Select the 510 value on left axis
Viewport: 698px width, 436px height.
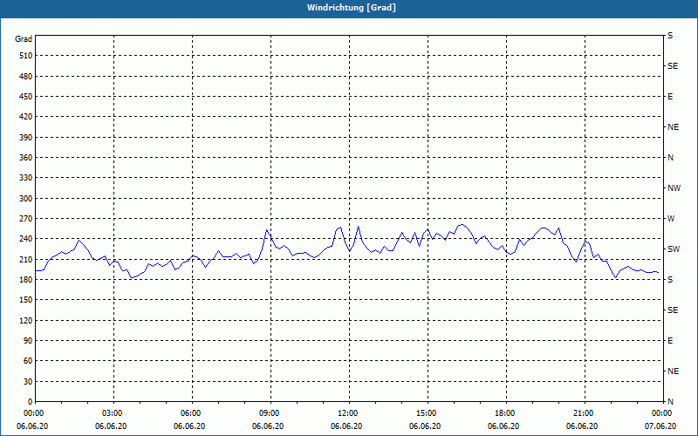[x=26, y=56]
